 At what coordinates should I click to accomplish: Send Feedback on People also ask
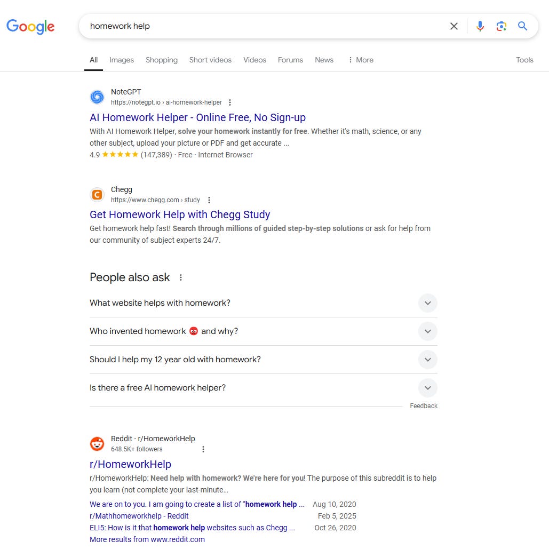pyautogui.click(x=424, y=405)
